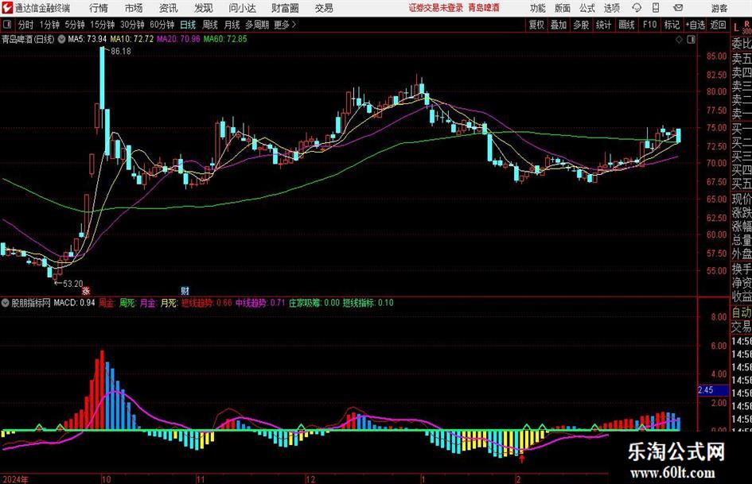
Task: Click the 2024年 date axis label
Action: point(15,479)
